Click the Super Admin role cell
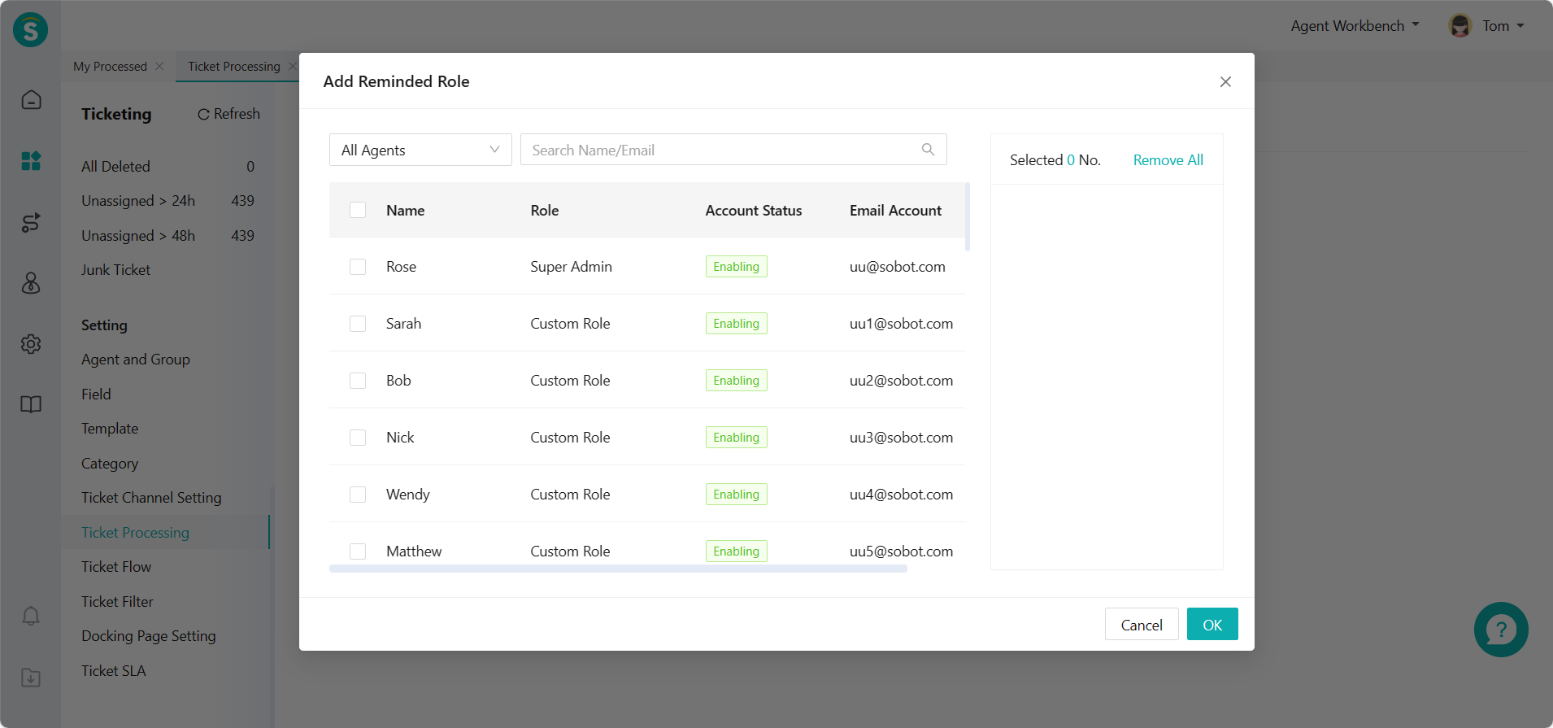This screenshot has width=1553, height=728. 571,267
